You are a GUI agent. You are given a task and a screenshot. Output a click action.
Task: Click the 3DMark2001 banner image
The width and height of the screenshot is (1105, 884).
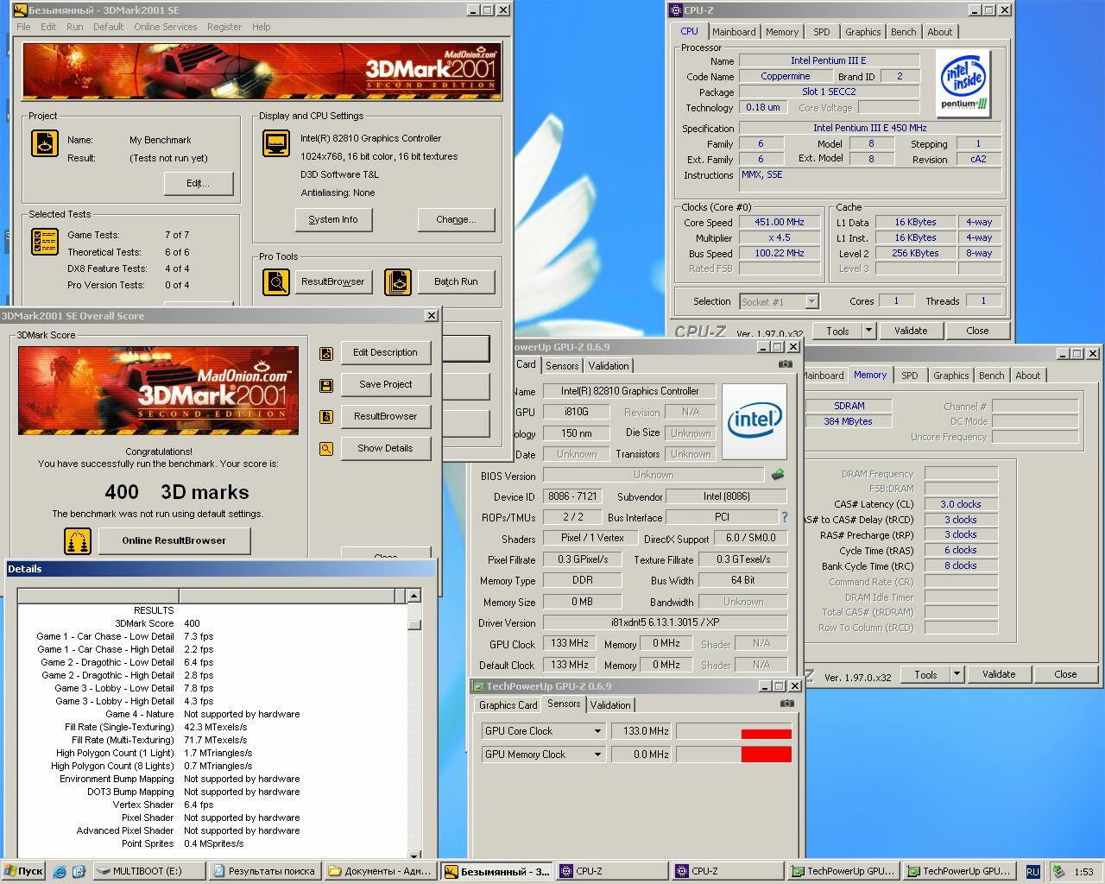[262, 71]
